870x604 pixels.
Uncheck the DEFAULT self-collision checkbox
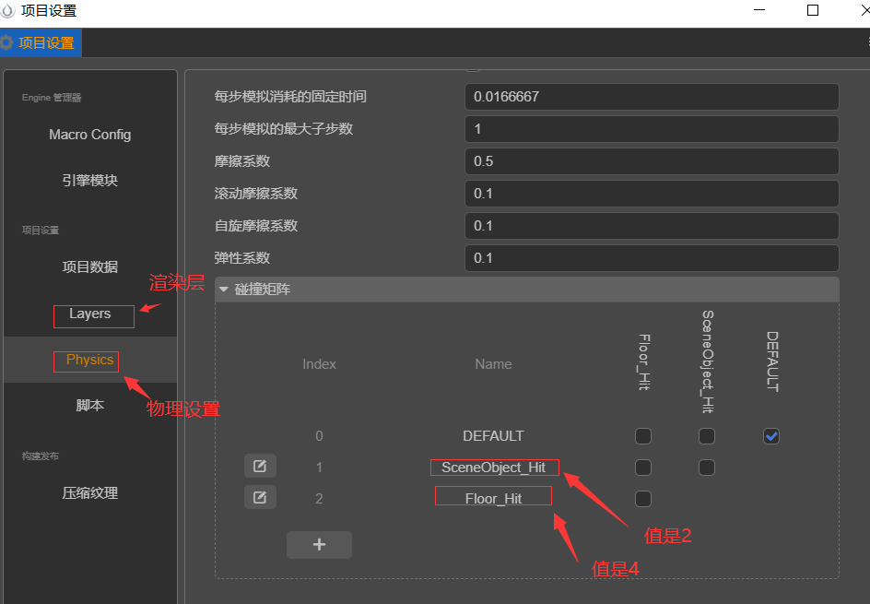pyautogui.click(x=770, y=435)
